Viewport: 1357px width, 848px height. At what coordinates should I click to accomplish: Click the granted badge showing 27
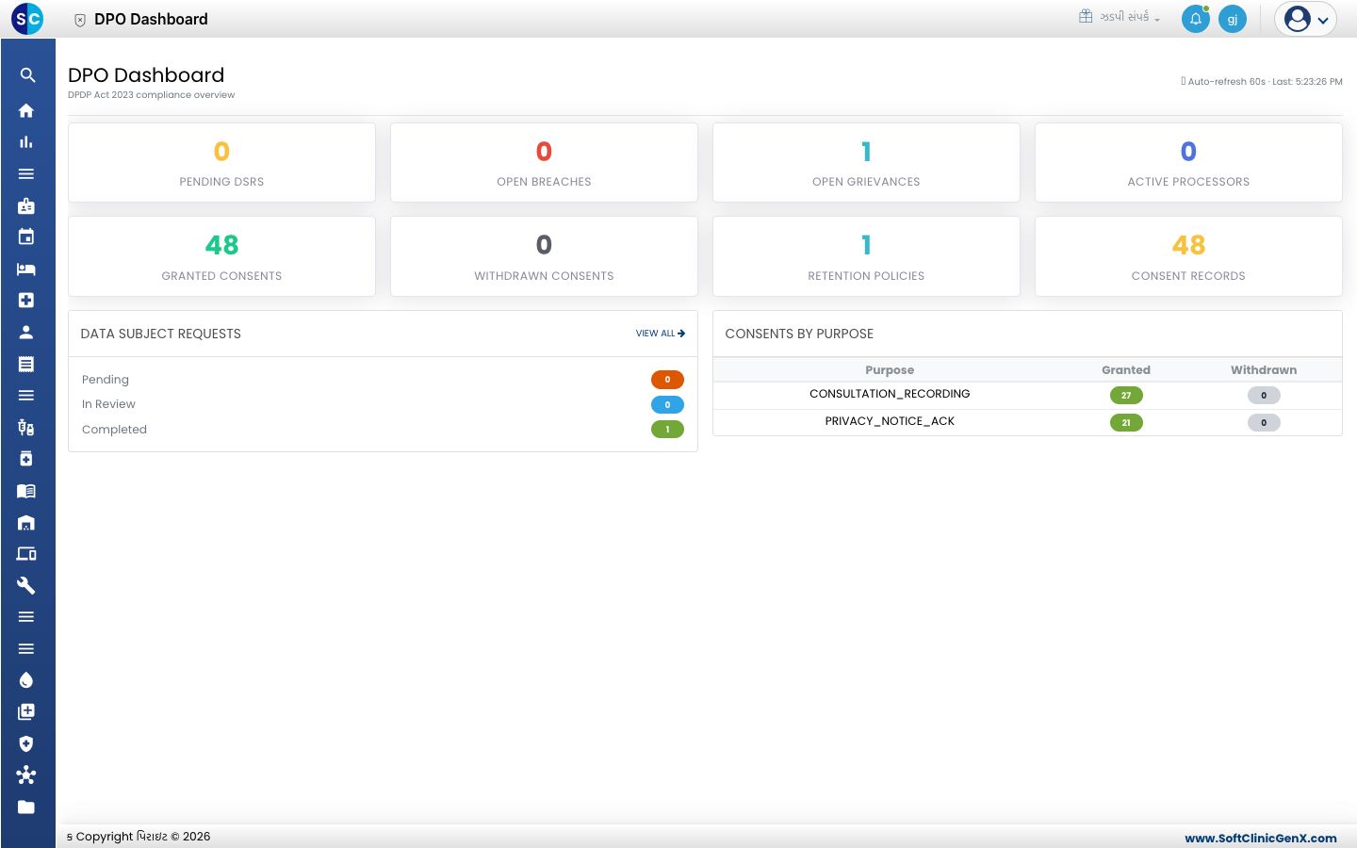point(1126,396)
